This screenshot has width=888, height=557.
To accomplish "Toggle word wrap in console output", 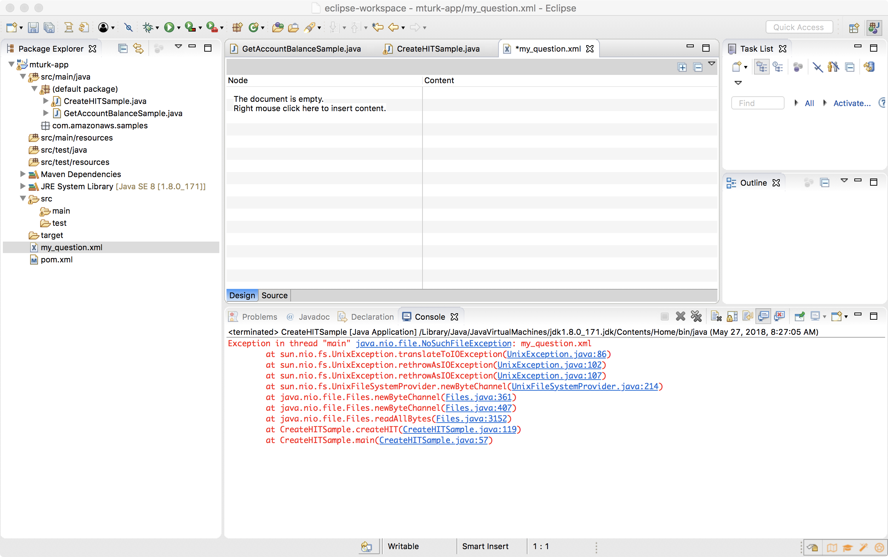I will [748, 316].
